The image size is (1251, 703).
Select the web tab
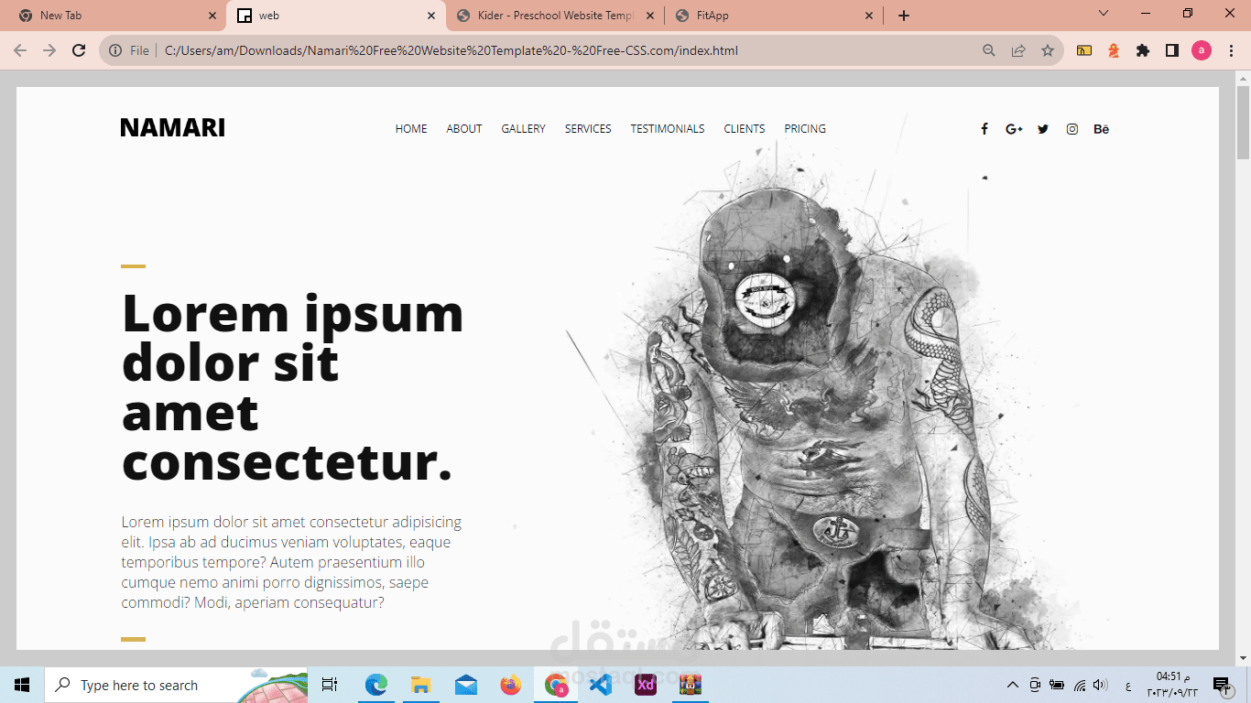pyautogui.click(x=336, y=16)
